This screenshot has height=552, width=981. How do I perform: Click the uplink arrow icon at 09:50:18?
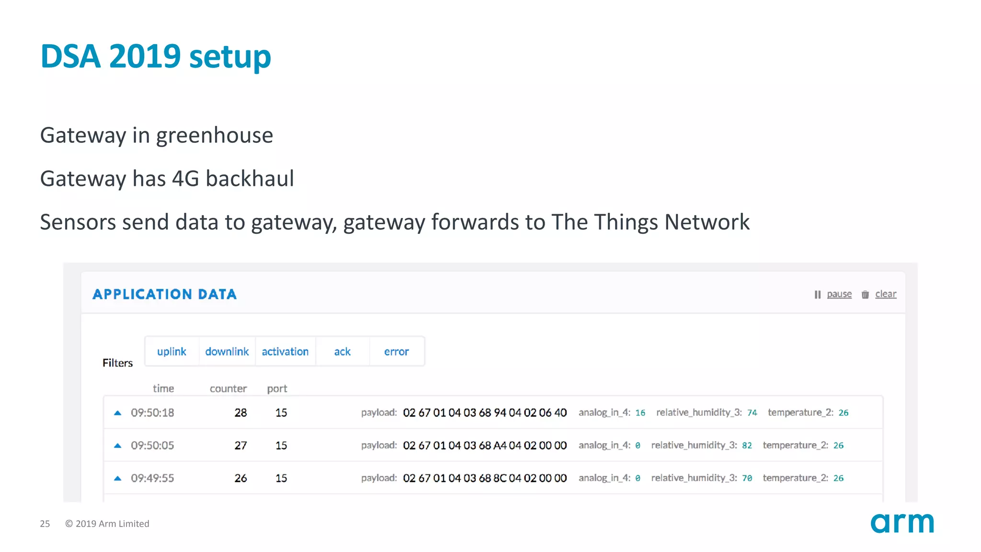click(117, 413)
